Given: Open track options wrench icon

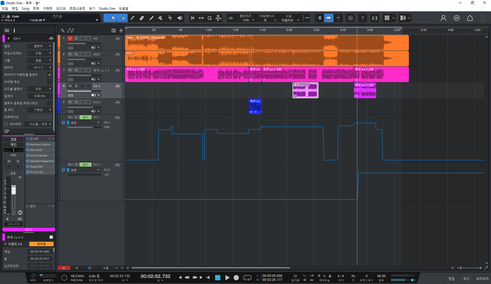Looking at the screenshot, I should click(x=63, y=30).
